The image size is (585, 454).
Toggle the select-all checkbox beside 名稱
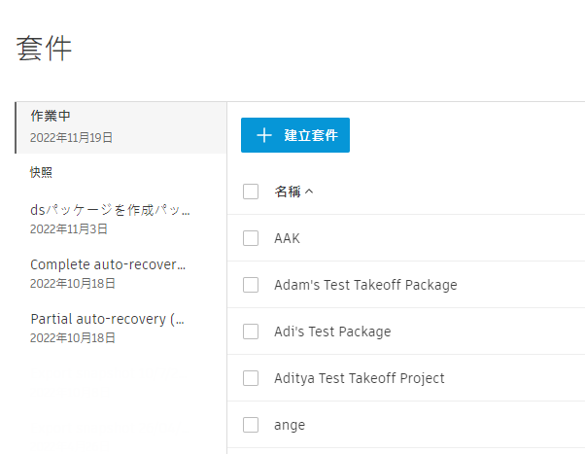pyautogui.click(x=251, y=192)
